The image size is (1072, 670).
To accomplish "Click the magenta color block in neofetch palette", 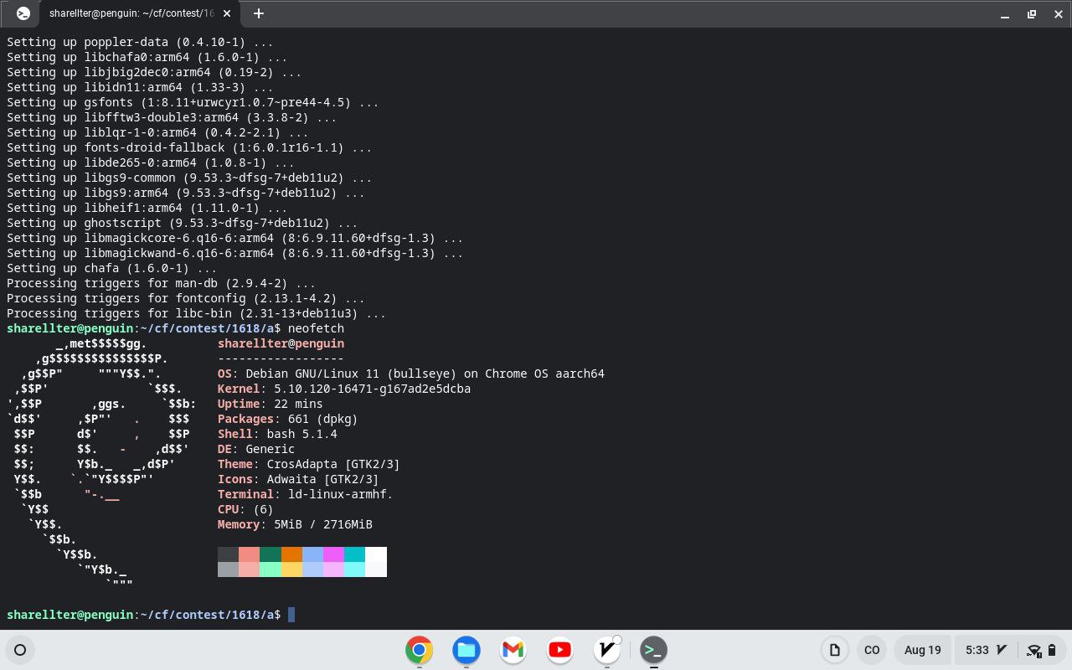I will click(x=333, y=554).
